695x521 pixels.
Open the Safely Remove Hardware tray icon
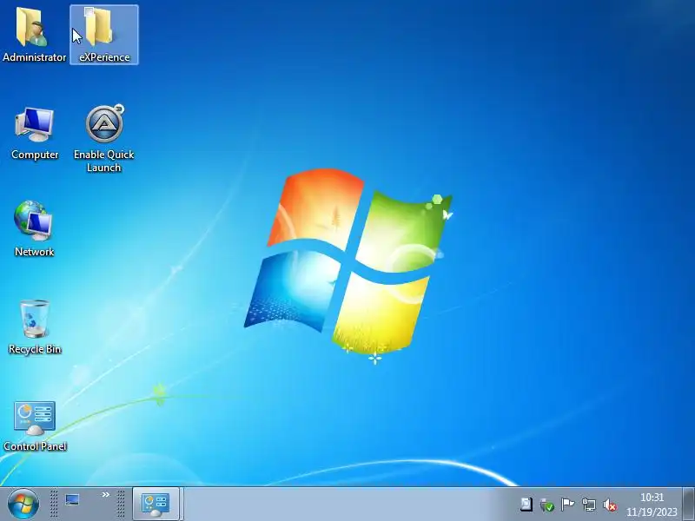coord(547,505)
